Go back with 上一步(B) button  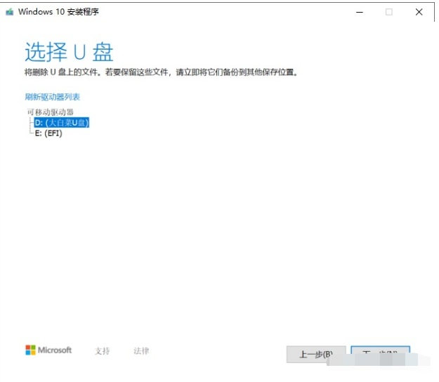(316, 355)
